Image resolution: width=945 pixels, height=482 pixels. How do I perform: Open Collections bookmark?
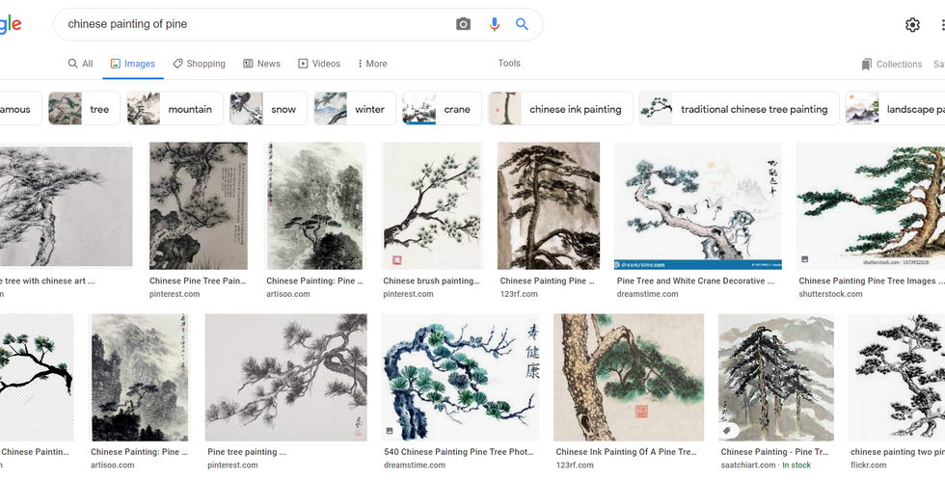click(891, 64)
